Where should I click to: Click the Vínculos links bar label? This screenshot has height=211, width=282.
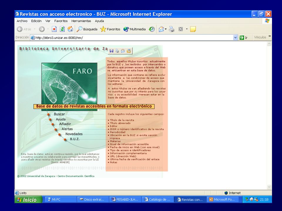[260, 37]
